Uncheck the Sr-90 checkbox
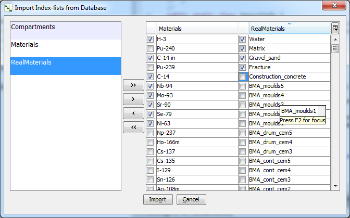350x218 pixels. tap(150, 105)
